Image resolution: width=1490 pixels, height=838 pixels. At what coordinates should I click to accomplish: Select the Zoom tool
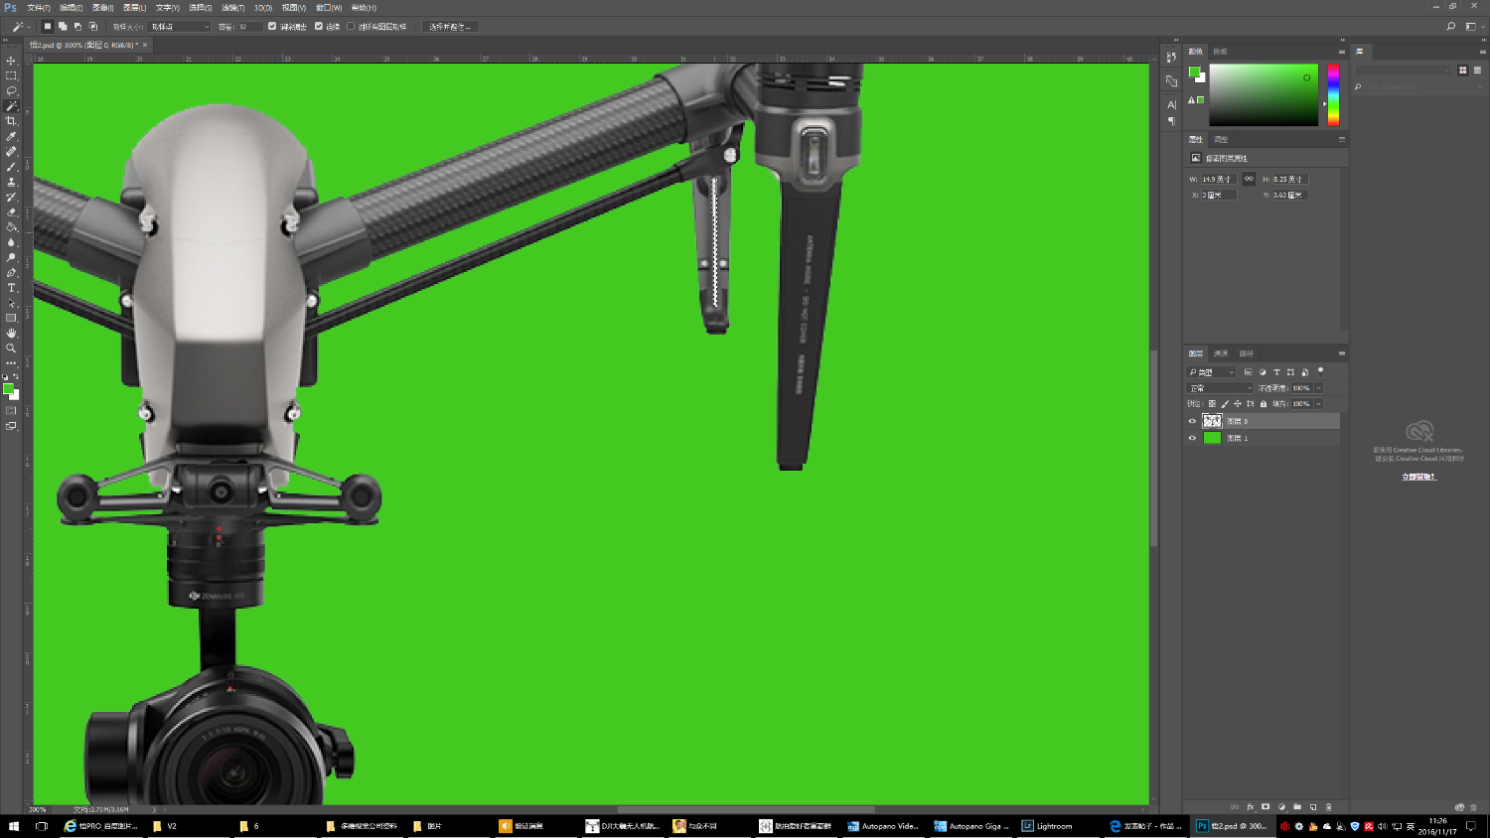tap(11, 348)
